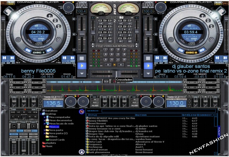Click Disc 1 pitch slider handle

[82, 34]
